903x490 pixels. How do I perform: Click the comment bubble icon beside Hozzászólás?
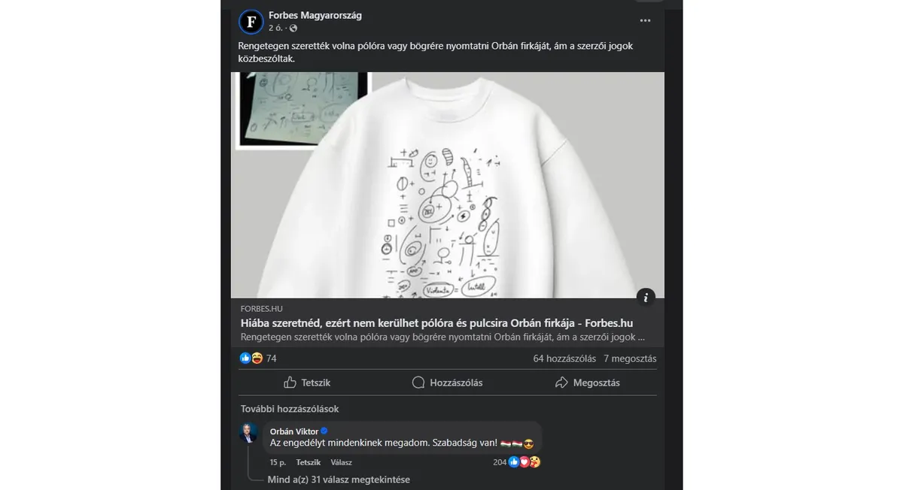pos(417,383)
